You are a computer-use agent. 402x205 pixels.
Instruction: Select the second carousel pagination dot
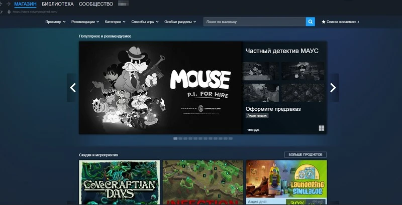pyautogui.click(x=180, y=138)
